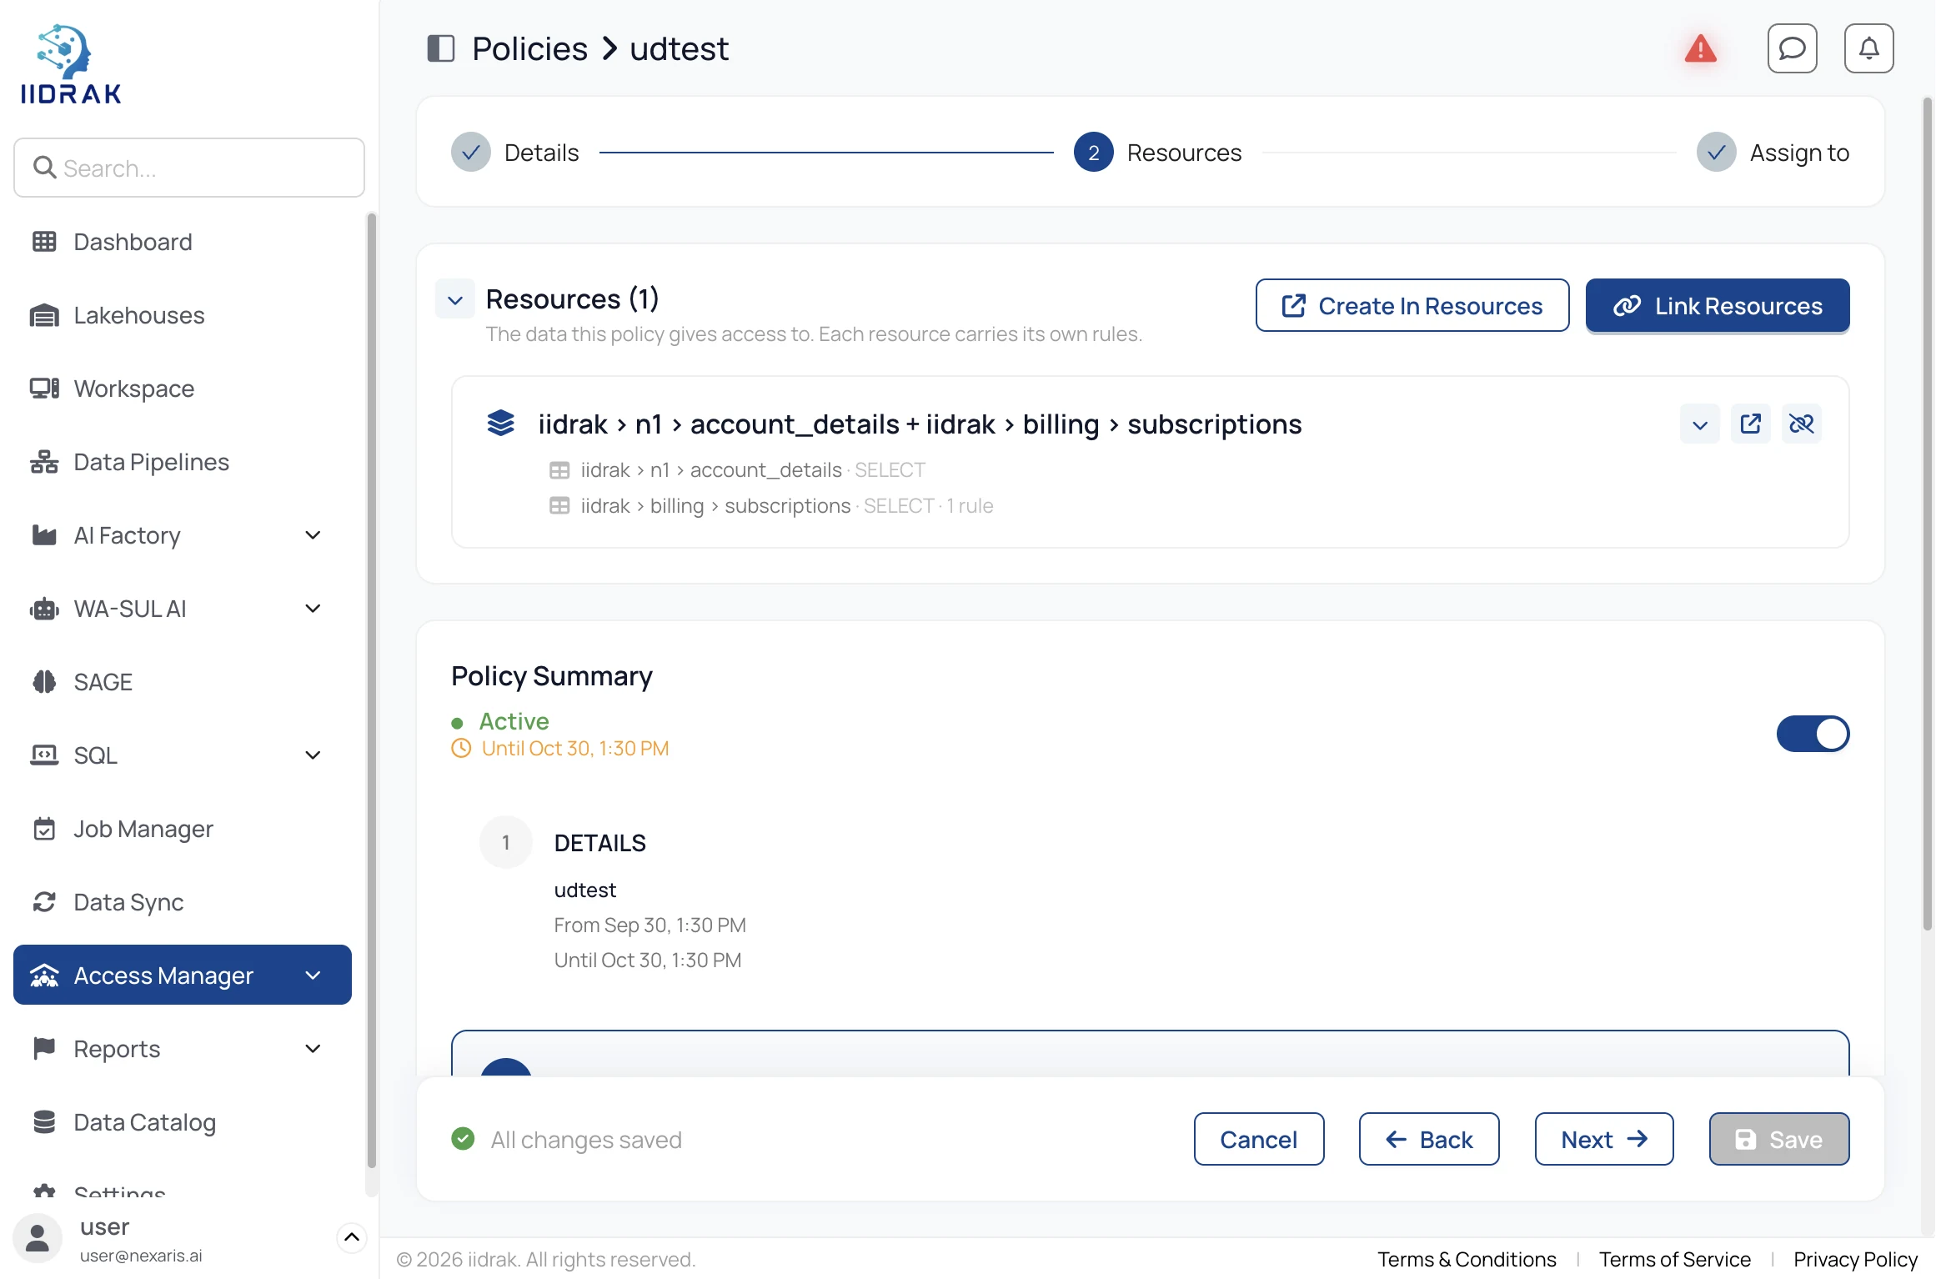Click the Save button
This screenshot has width=1936, height=1279.
point(1778,1139)
